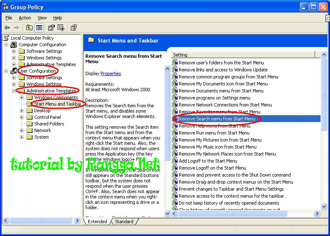Click the Desktop folder icon in tree
Viewport: 330px width, 236px height.
(29, 111)
